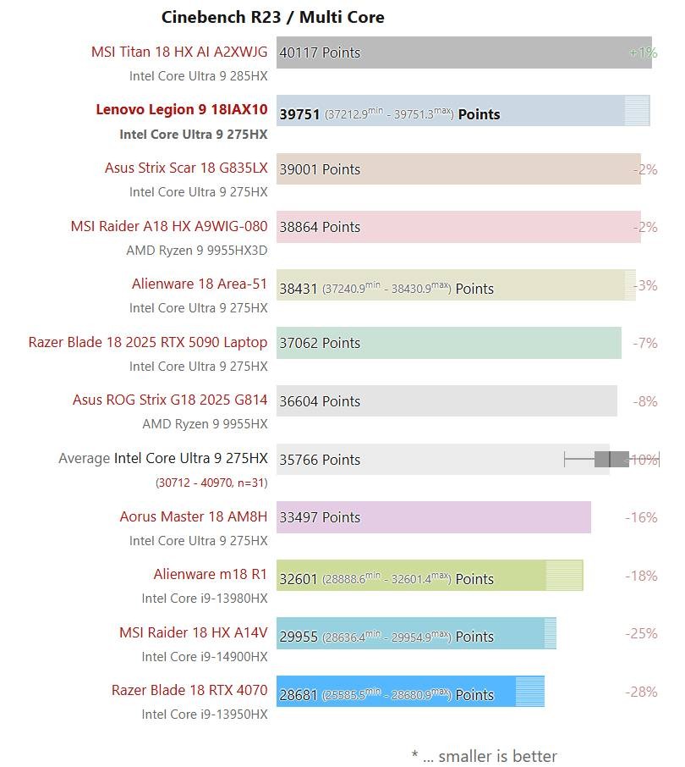This screenshot has width=685, height=767.
Task: Click Average Intel Core Ultra 9 275HX label
Action: pos(163,458)
